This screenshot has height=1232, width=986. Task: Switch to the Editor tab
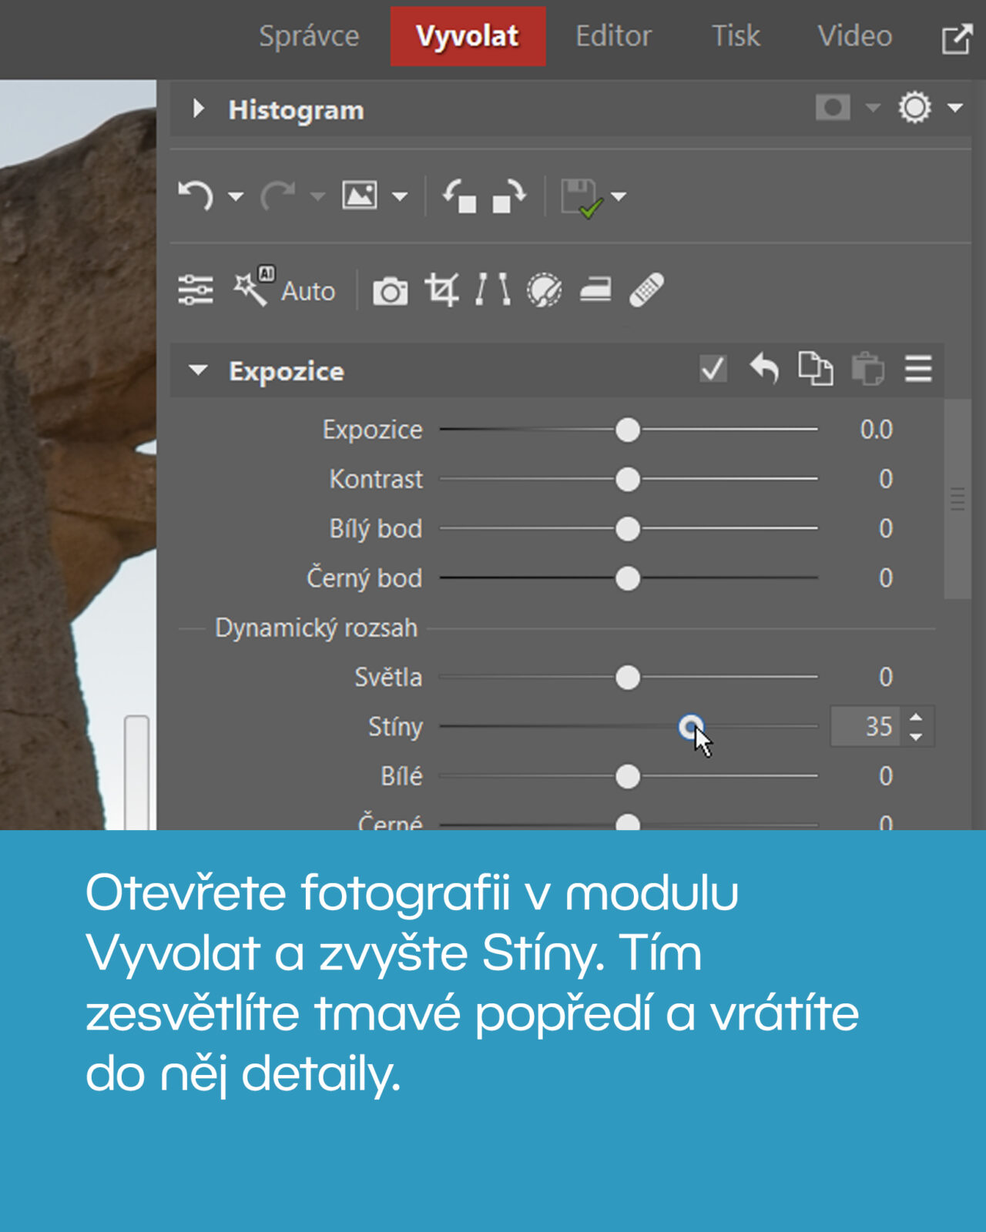coord(613,36)
